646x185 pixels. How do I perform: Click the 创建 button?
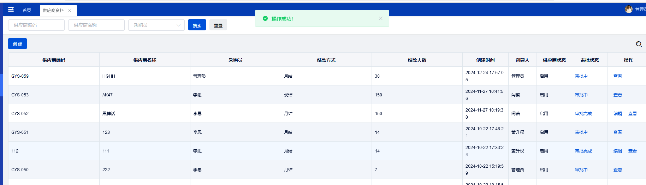coord(17,44)
